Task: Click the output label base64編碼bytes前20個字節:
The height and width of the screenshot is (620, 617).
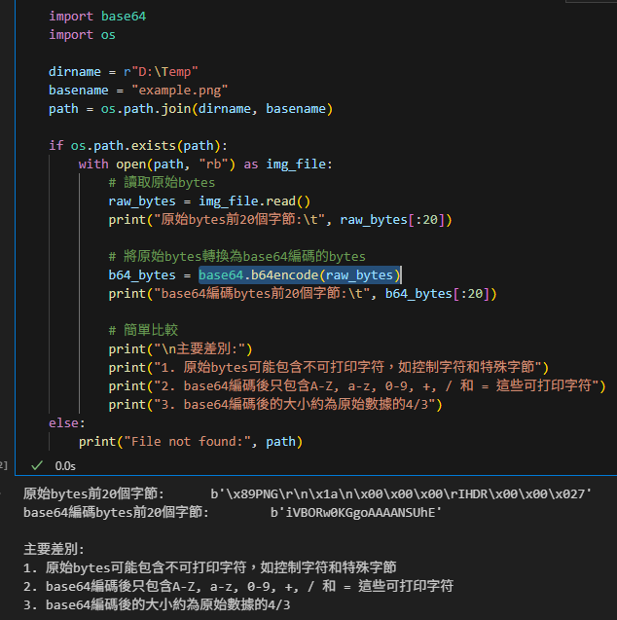Action: coord(116,512)
